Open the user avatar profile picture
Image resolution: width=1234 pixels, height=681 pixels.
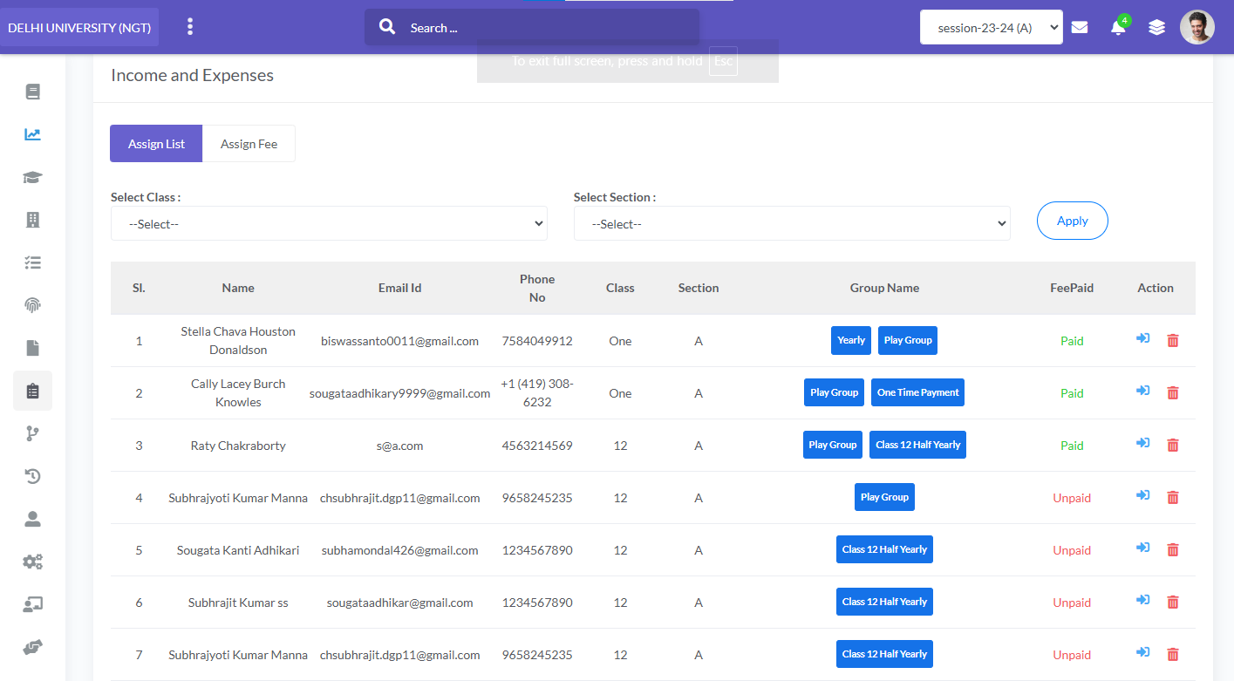pos(1197,27)
